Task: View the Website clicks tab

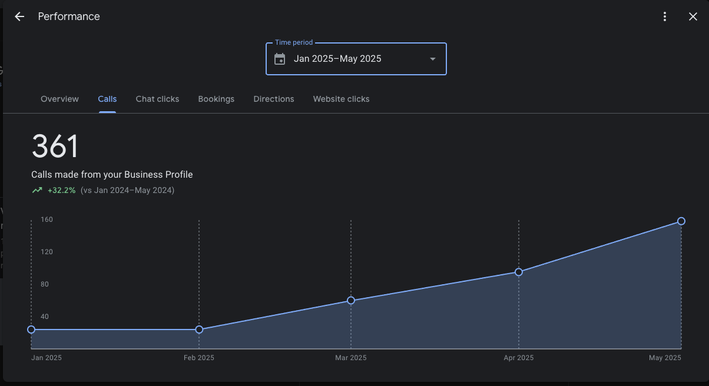Action: point(342,99)
